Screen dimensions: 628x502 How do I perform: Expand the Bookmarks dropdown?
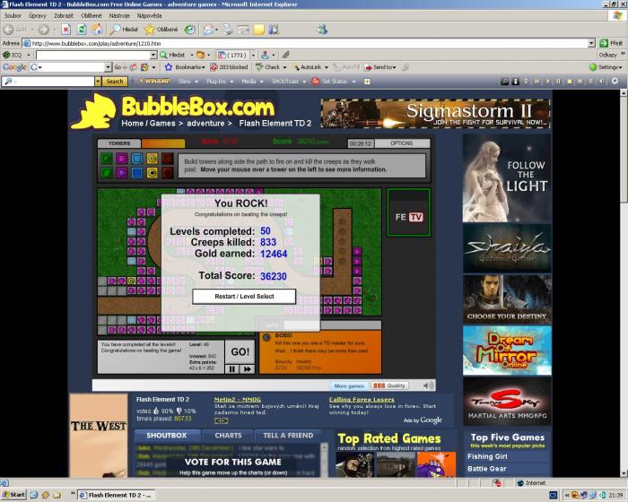point(204,67)
